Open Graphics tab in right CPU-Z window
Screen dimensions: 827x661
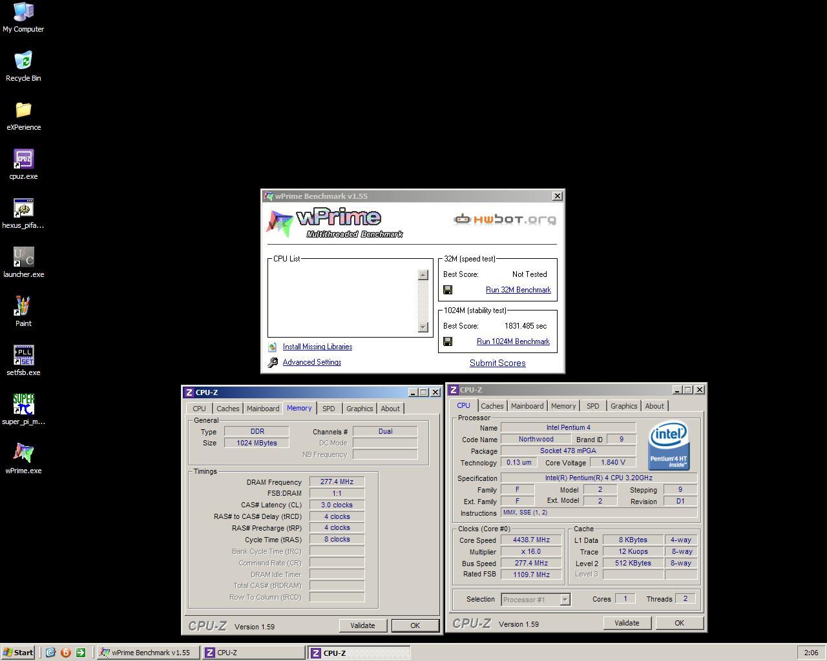[623, 406]
